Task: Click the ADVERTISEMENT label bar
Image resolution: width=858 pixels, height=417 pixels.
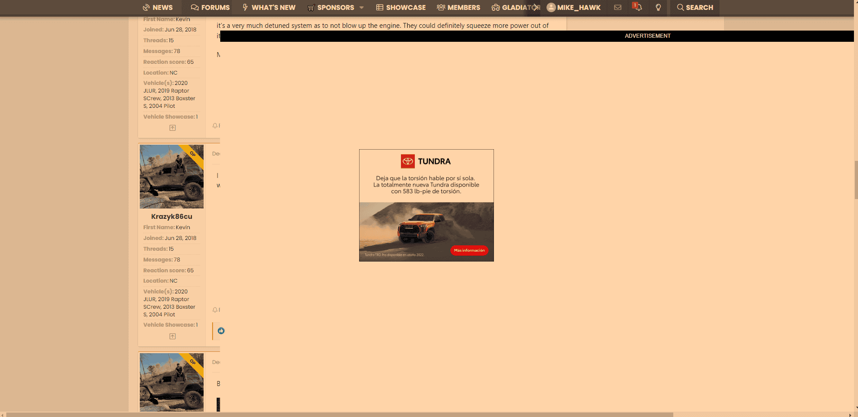Action: tap(537, 36)
